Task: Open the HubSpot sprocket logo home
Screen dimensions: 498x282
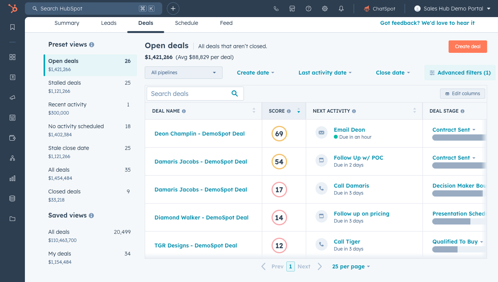Action: (x=12, y=9)
